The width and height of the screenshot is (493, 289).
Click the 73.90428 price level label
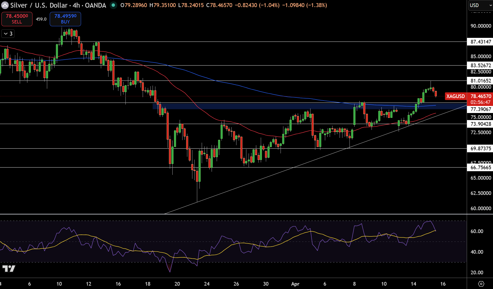(x=481, y=124)
